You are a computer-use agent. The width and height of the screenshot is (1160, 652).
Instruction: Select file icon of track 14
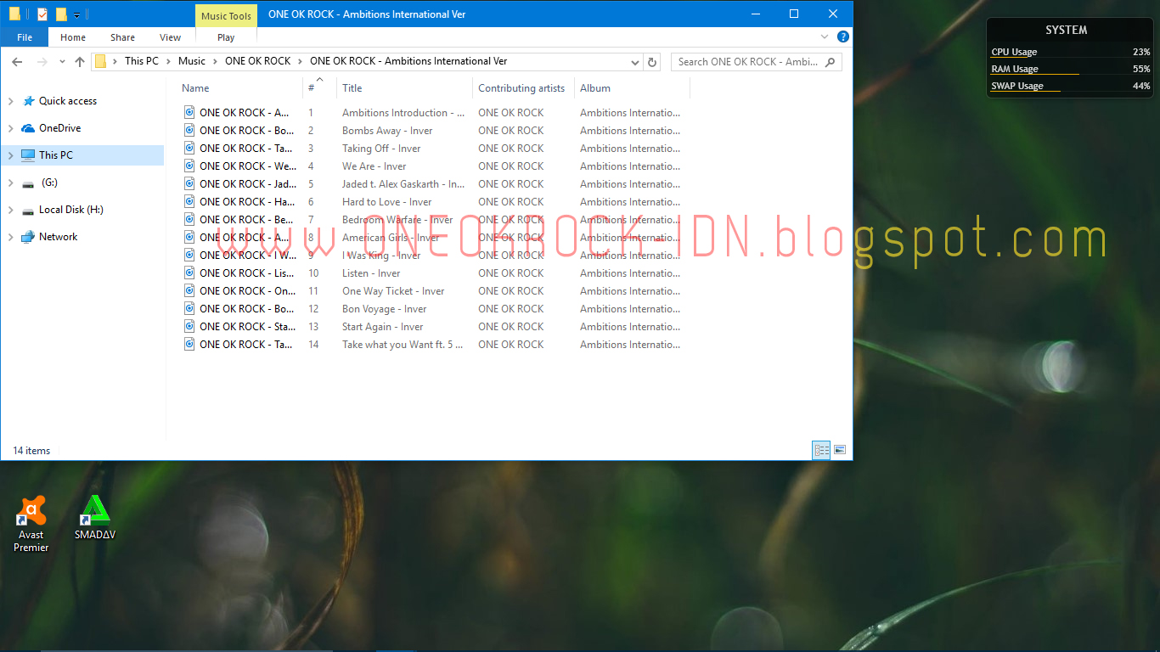coord(190,344)
